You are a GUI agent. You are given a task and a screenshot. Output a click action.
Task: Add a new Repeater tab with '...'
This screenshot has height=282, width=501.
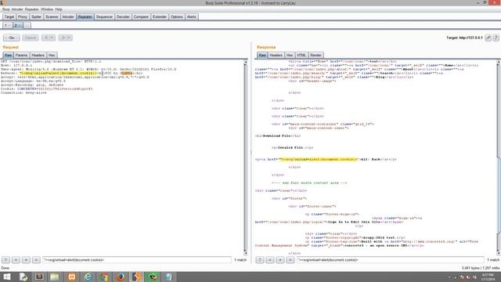tap(27, 26)
